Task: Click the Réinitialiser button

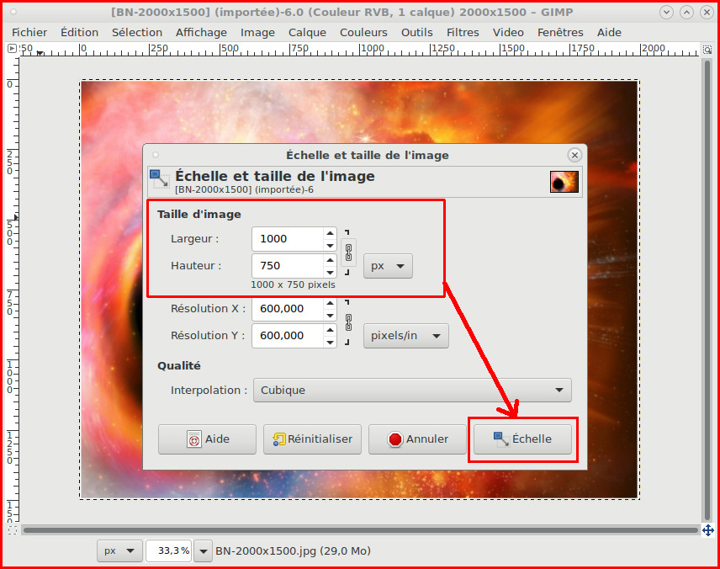Action: pyautogui.click(x=312, y=439)
